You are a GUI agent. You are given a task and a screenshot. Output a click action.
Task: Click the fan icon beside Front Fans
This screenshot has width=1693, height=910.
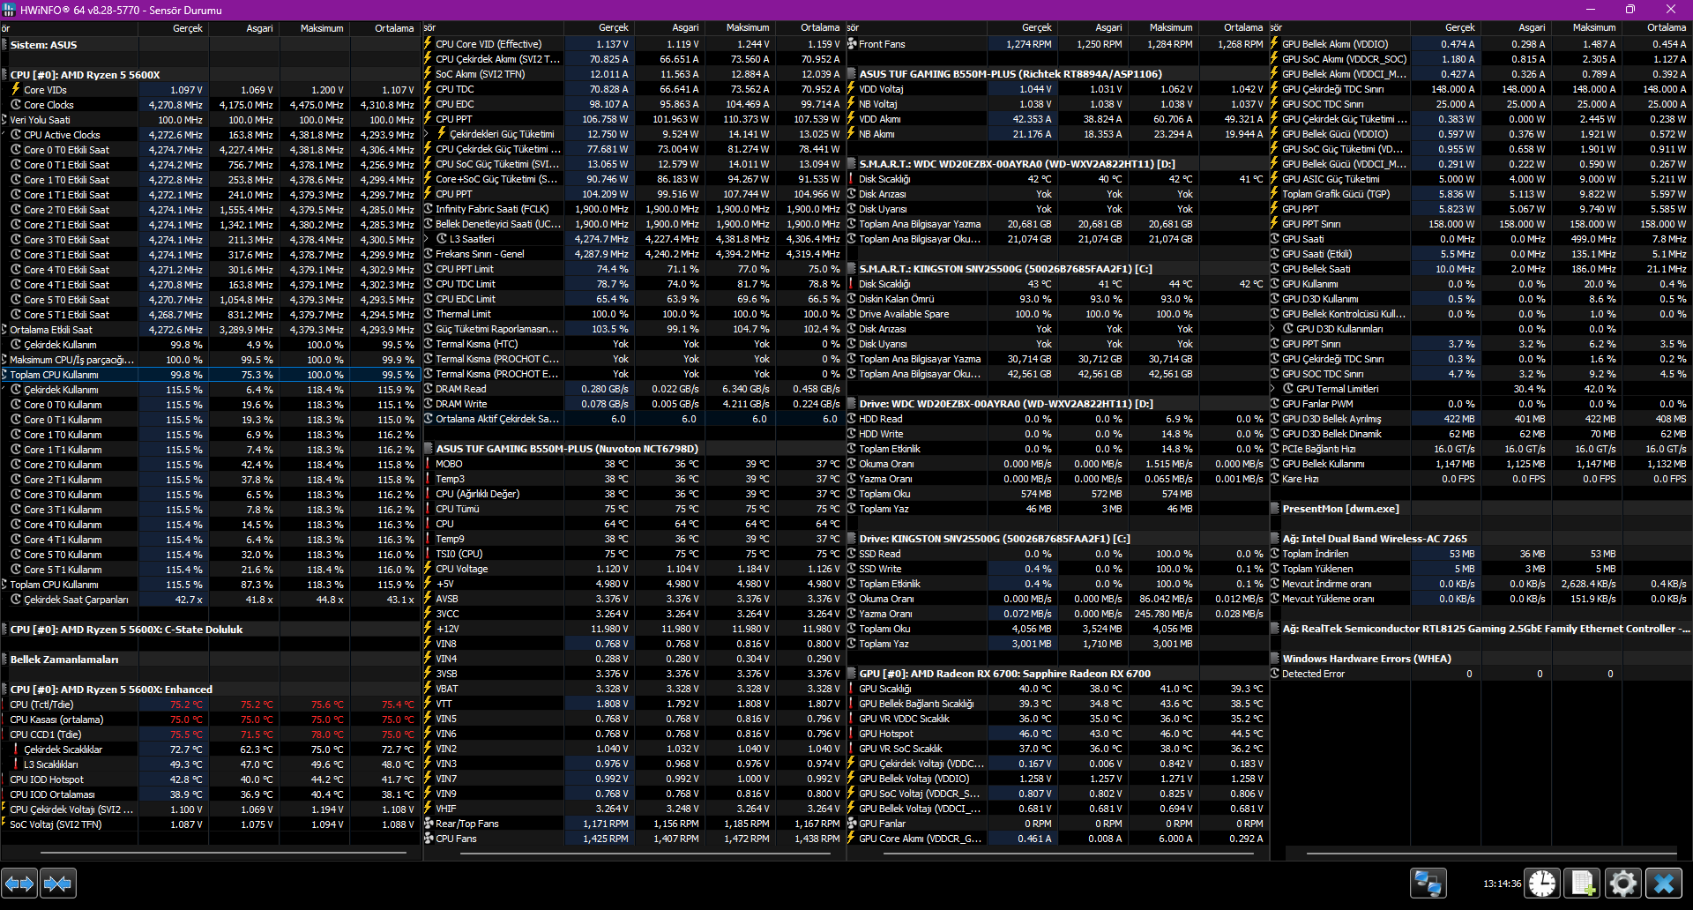pos(852,44)
